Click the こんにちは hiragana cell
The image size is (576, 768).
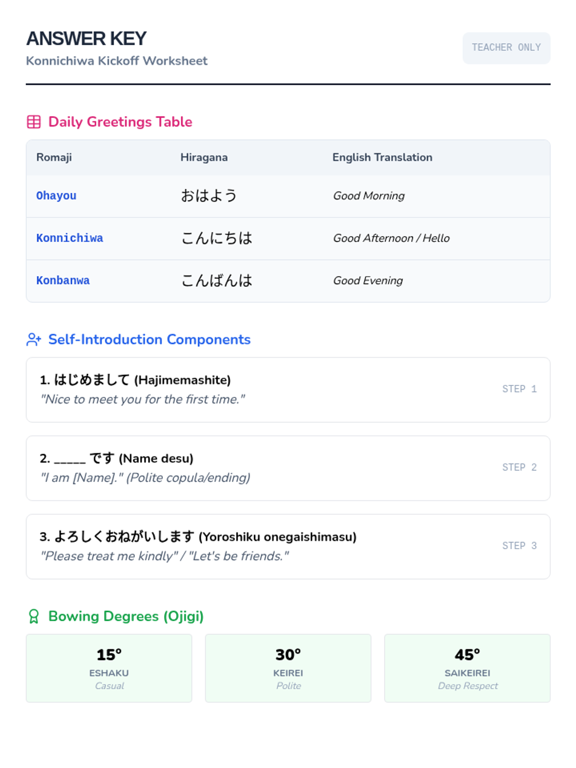pos(216,238)
